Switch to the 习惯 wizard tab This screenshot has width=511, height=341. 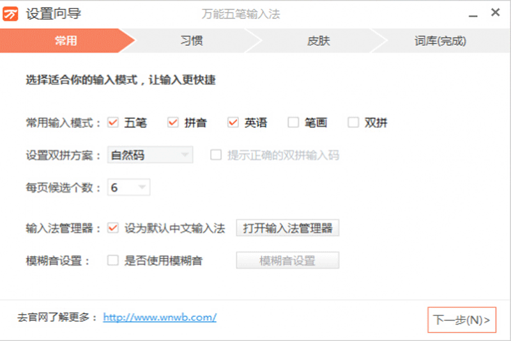pyautogui.click(x=191, y=42)
